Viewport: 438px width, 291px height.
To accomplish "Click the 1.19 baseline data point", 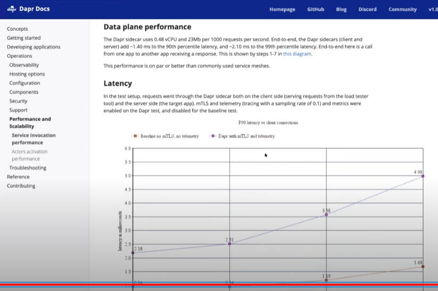I will [326, 280].
